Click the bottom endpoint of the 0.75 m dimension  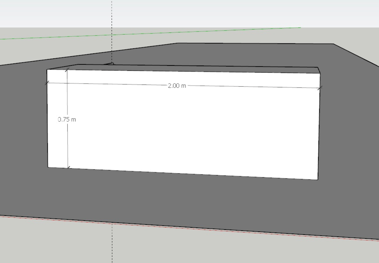[68, 168]
